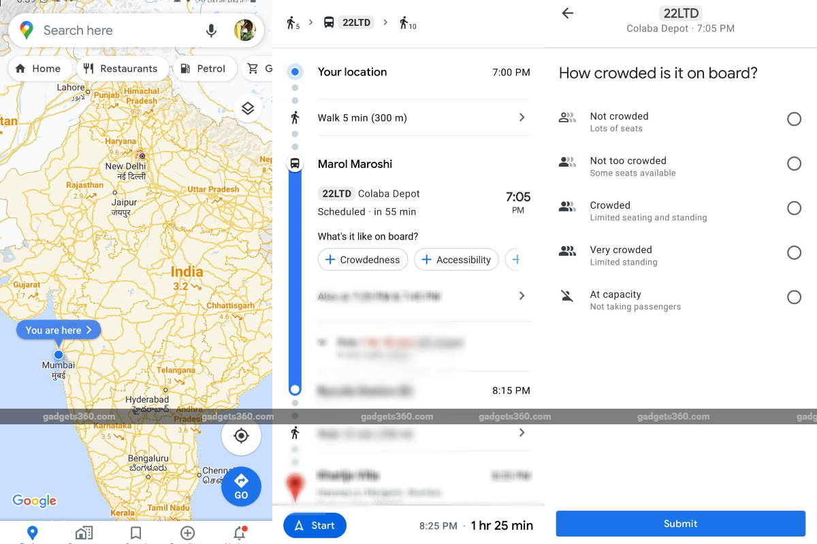The height and width of the screenshot is (544, 817).
Task: Open Updates via the bell icon
Action: 239,532
